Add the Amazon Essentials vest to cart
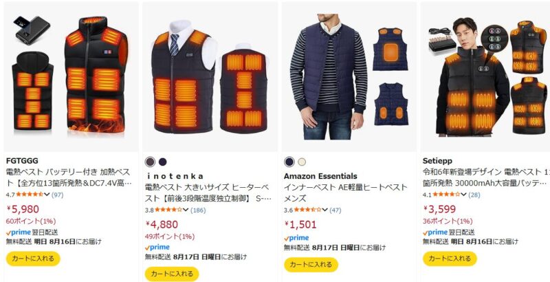Viewport: 550px width, 282px height. [x=311, y=265]
